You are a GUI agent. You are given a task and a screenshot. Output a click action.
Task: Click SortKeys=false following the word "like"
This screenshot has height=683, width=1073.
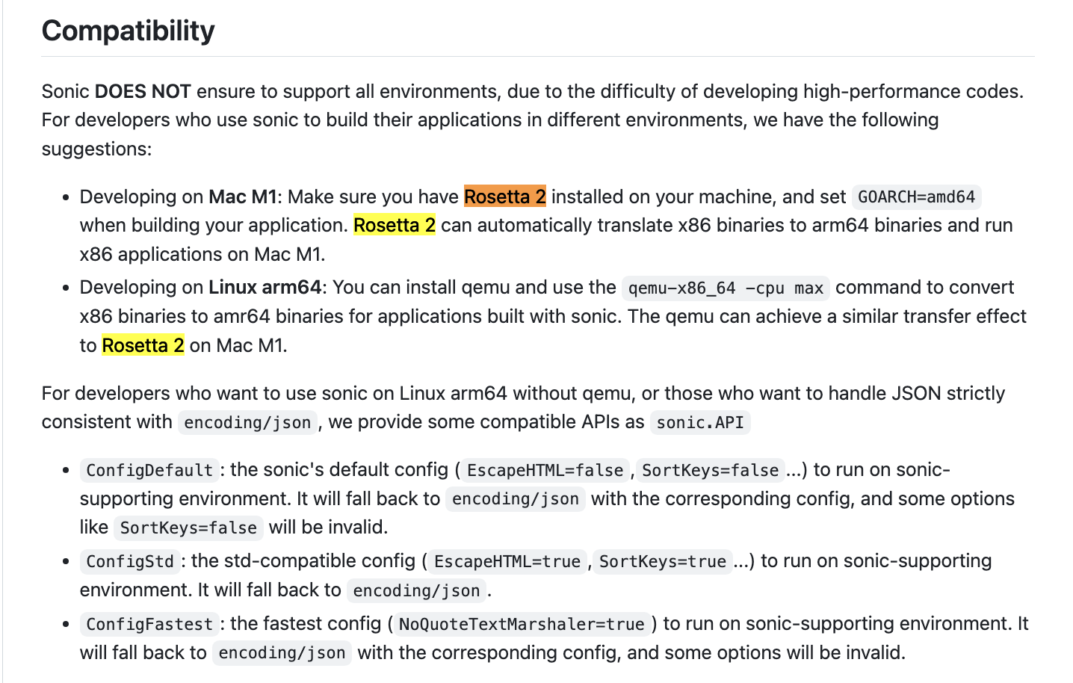pos(188,528)
